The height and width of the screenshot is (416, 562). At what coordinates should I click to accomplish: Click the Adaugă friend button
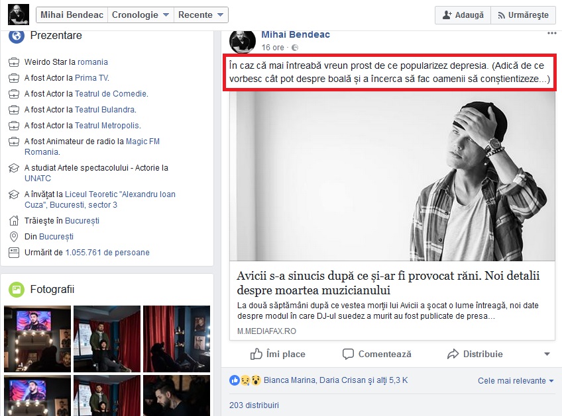pyautogui.click(x=463, y=15)
